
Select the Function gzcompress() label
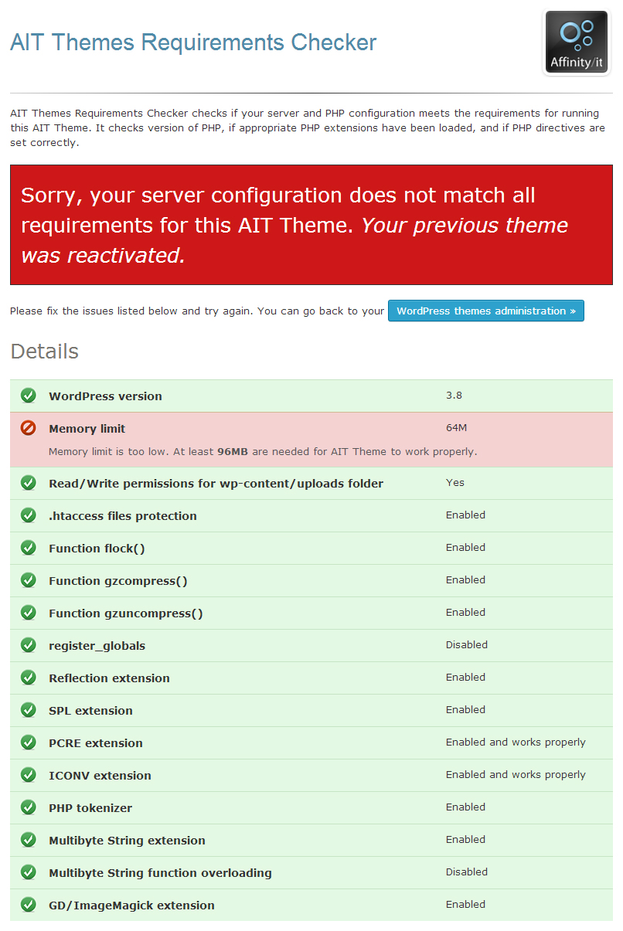click(118, 581)
